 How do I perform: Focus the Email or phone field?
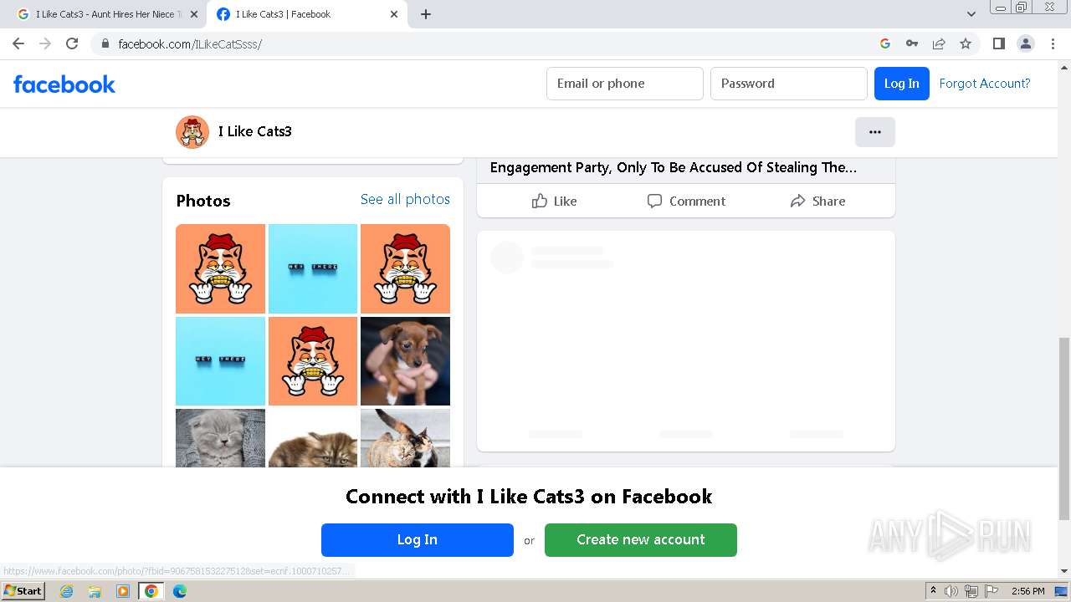tap(625, 84)
